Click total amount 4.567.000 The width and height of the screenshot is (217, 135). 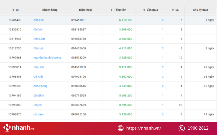coord(126,77)
